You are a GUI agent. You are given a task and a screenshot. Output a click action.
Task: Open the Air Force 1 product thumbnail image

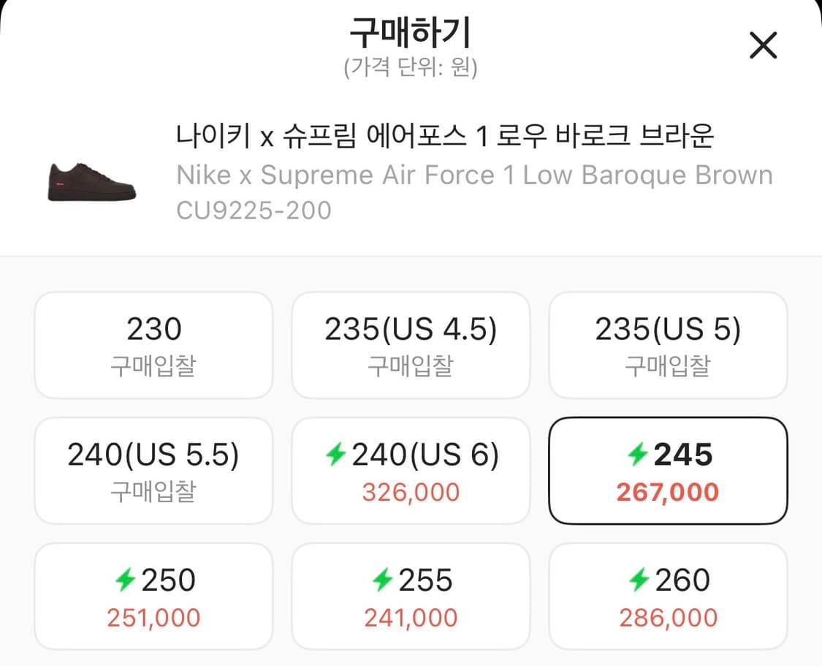click(90, 181)
